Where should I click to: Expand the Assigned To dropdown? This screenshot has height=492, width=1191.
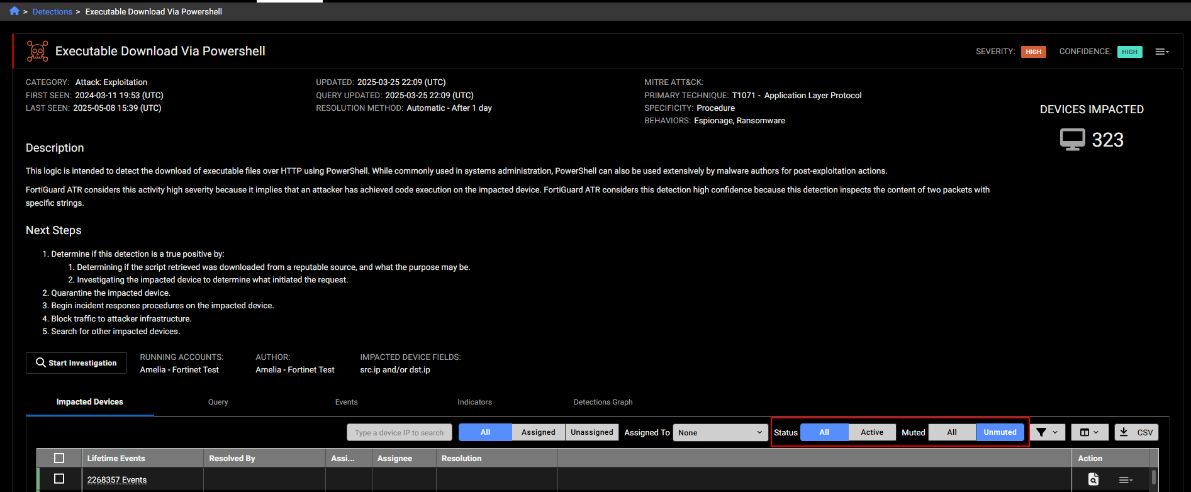coord(720,432)
